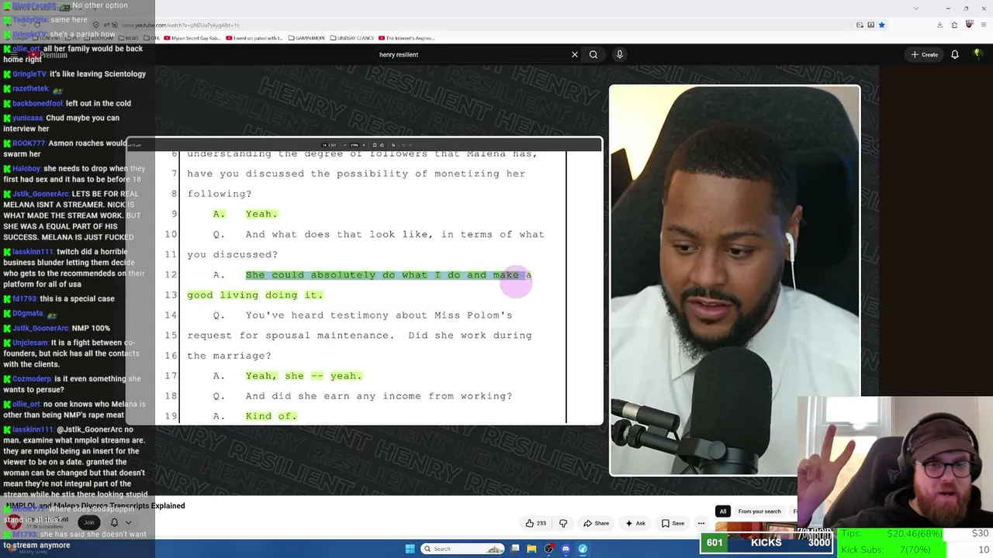This screenshot has width=993, height=558.
Task: Open the 'GAMINGHOPE' bookmark folder
Action: click(307, 38)
